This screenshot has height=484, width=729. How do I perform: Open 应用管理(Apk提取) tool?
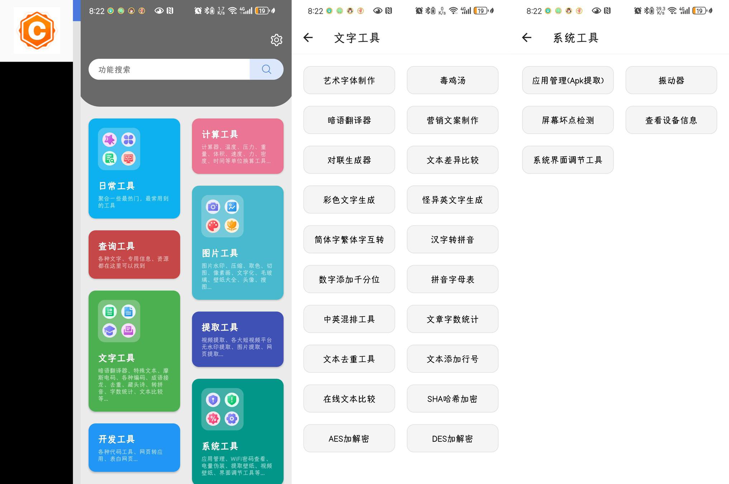568,80
